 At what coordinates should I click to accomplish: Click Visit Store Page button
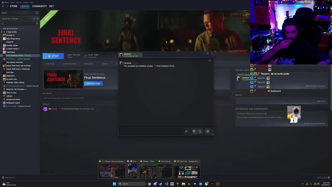point(93,83)
